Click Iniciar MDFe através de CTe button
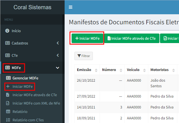 [x=131, y=39]
